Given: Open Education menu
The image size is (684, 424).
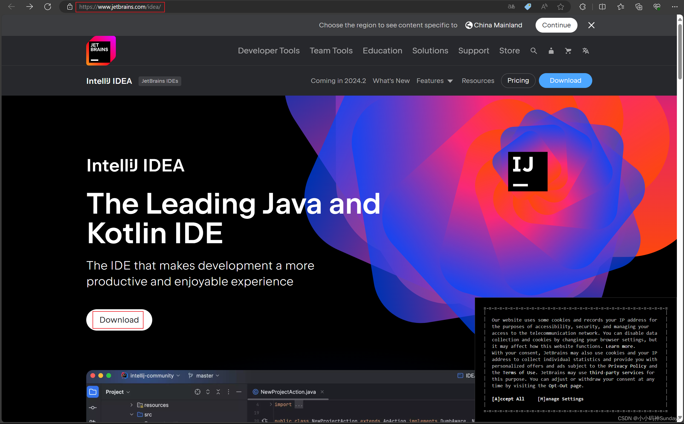Looking at the screenshot, I should [382, 51].
